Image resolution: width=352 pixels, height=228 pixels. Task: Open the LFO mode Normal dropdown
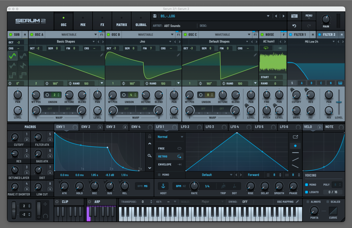pyautogui.click(x=170, y=137)
